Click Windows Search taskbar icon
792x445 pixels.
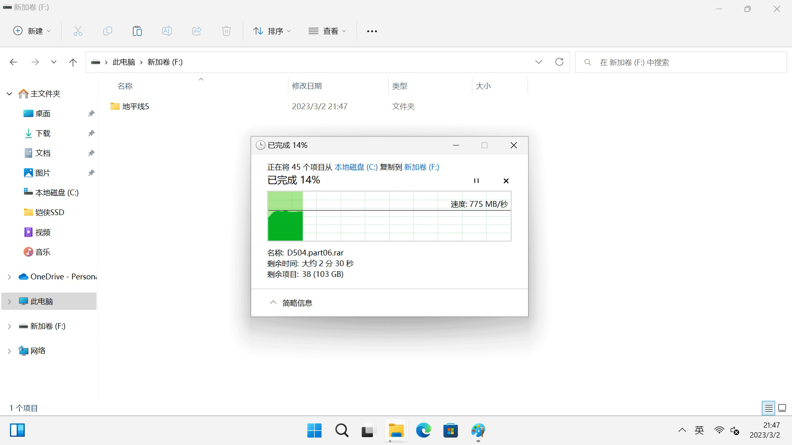click(x=342, y=431)
